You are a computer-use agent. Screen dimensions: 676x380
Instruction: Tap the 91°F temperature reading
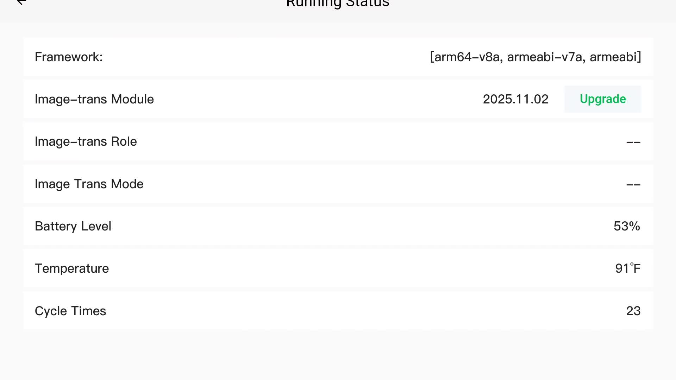pyautogui.click(x=628, y=268)
